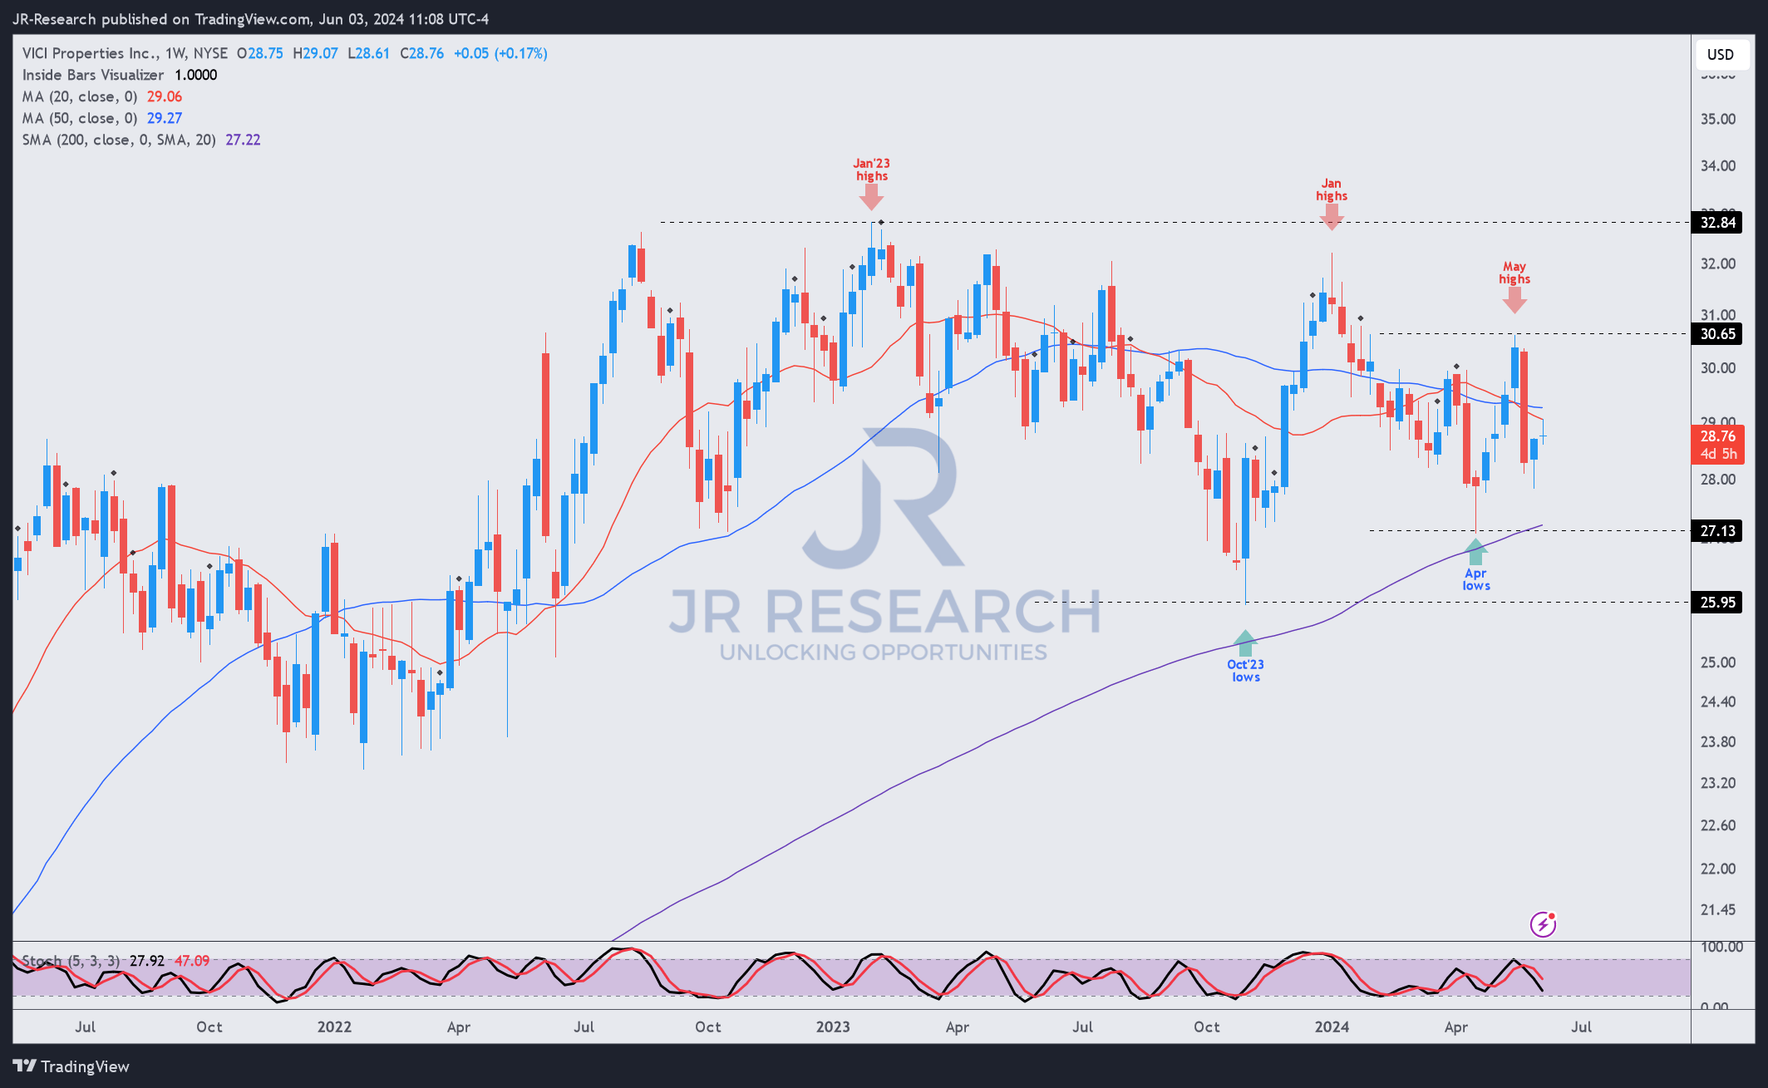Screen dimensions: 1768x1088
Task: Click the red 28.76 current price label
Action: (1717, 444)
